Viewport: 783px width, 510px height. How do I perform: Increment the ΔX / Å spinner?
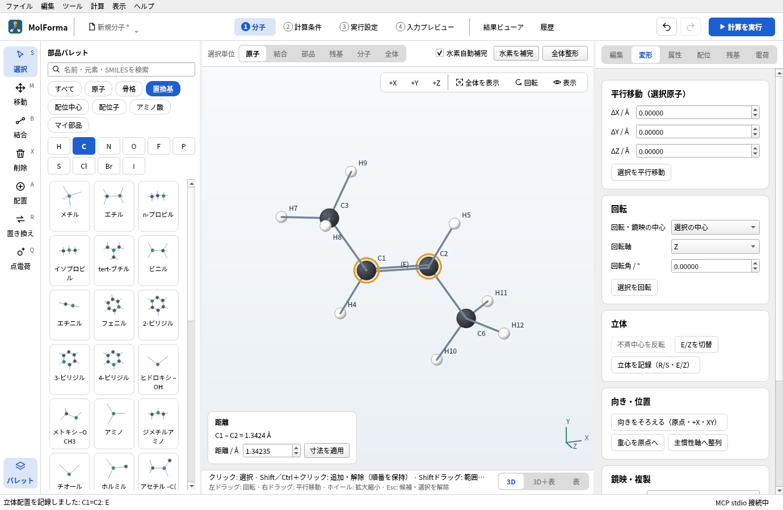click(x=755, y=109)
